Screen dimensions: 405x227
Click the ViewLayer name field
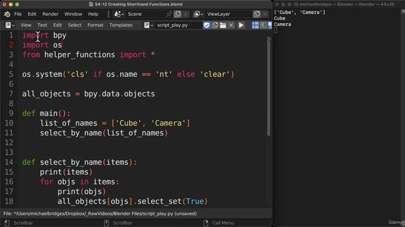[228, 14]
